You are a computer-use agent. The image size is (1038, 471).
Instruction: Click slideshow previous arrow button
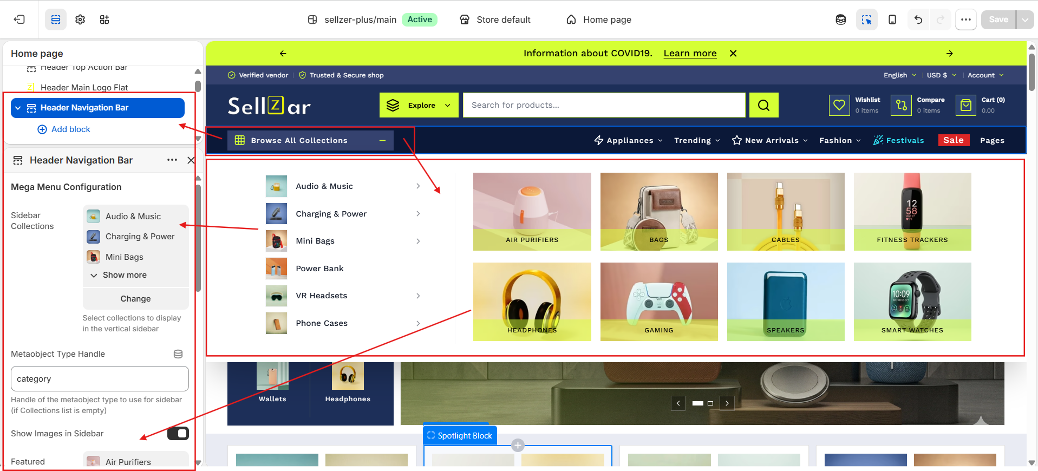(678, 403)
